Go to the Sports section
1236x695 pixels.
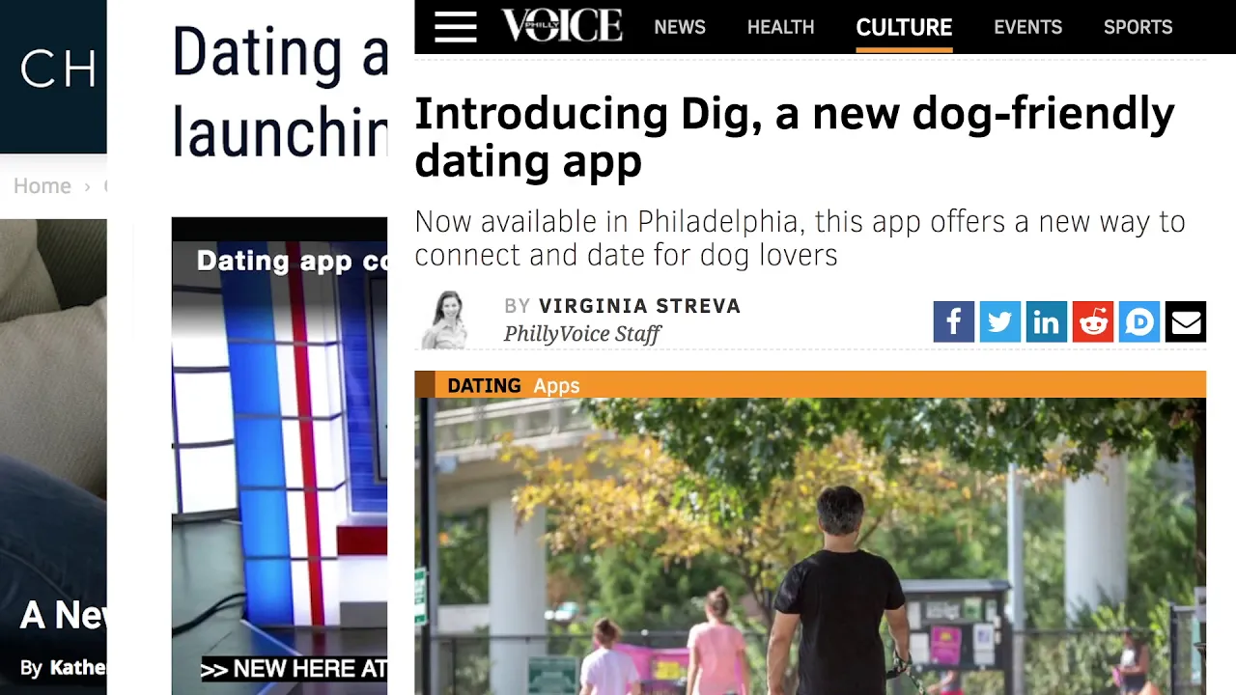coord(1138,27)
